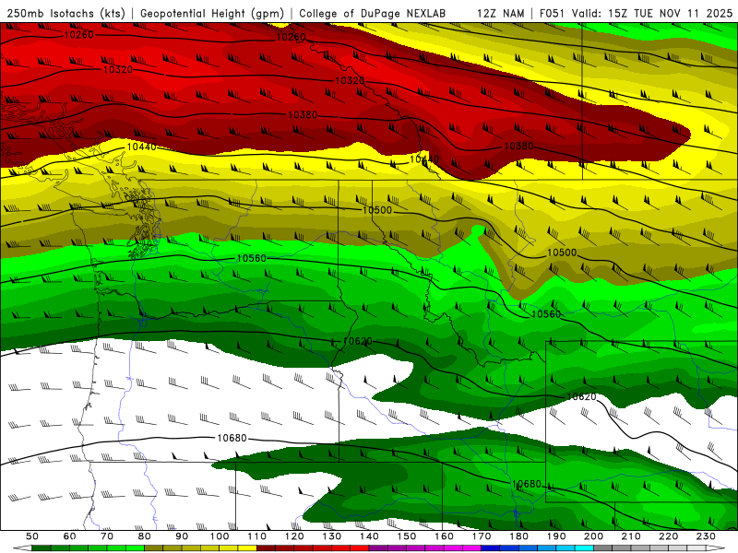
Task: Pick the bright red swatch above 130-140 on scale
Action: pyautogui.click(x=360, y=548)
